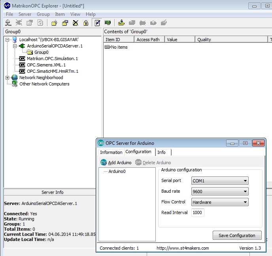
Task: Open the Serial port COM1 dropdown
Action: pos(220,181)
